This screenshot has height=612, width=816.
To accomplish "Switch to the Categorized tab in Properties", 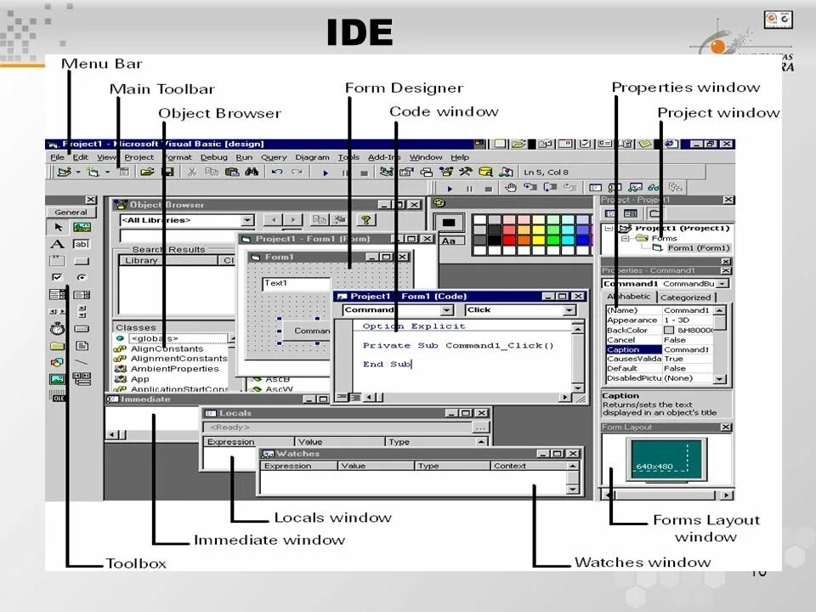I will pos(685,297).
